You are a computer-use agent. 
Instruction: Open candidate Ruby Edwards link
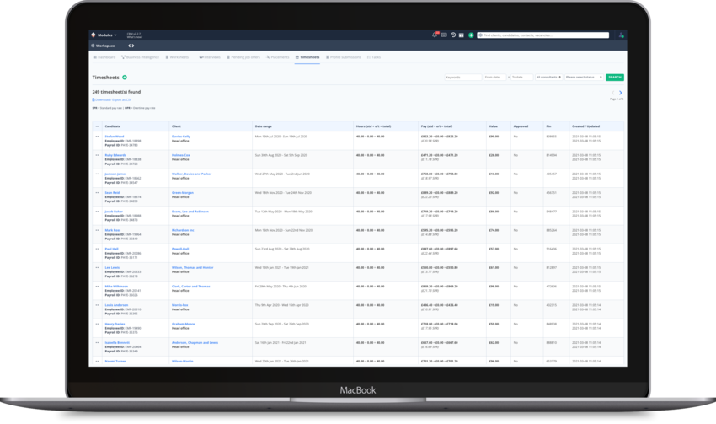tap(116, 155)
